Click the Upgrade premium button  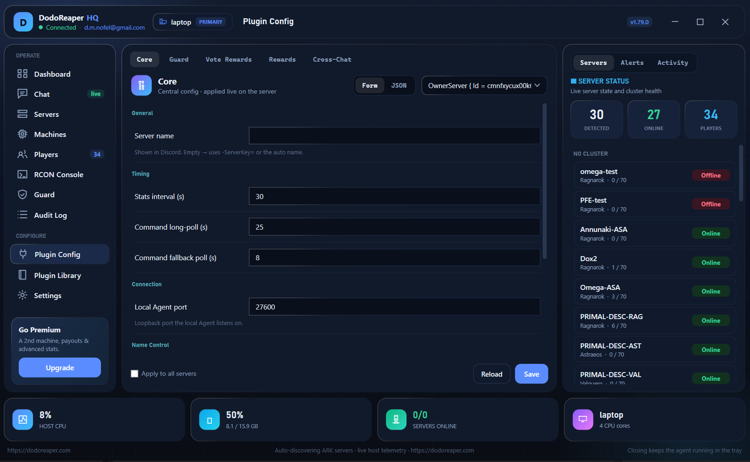60,367
